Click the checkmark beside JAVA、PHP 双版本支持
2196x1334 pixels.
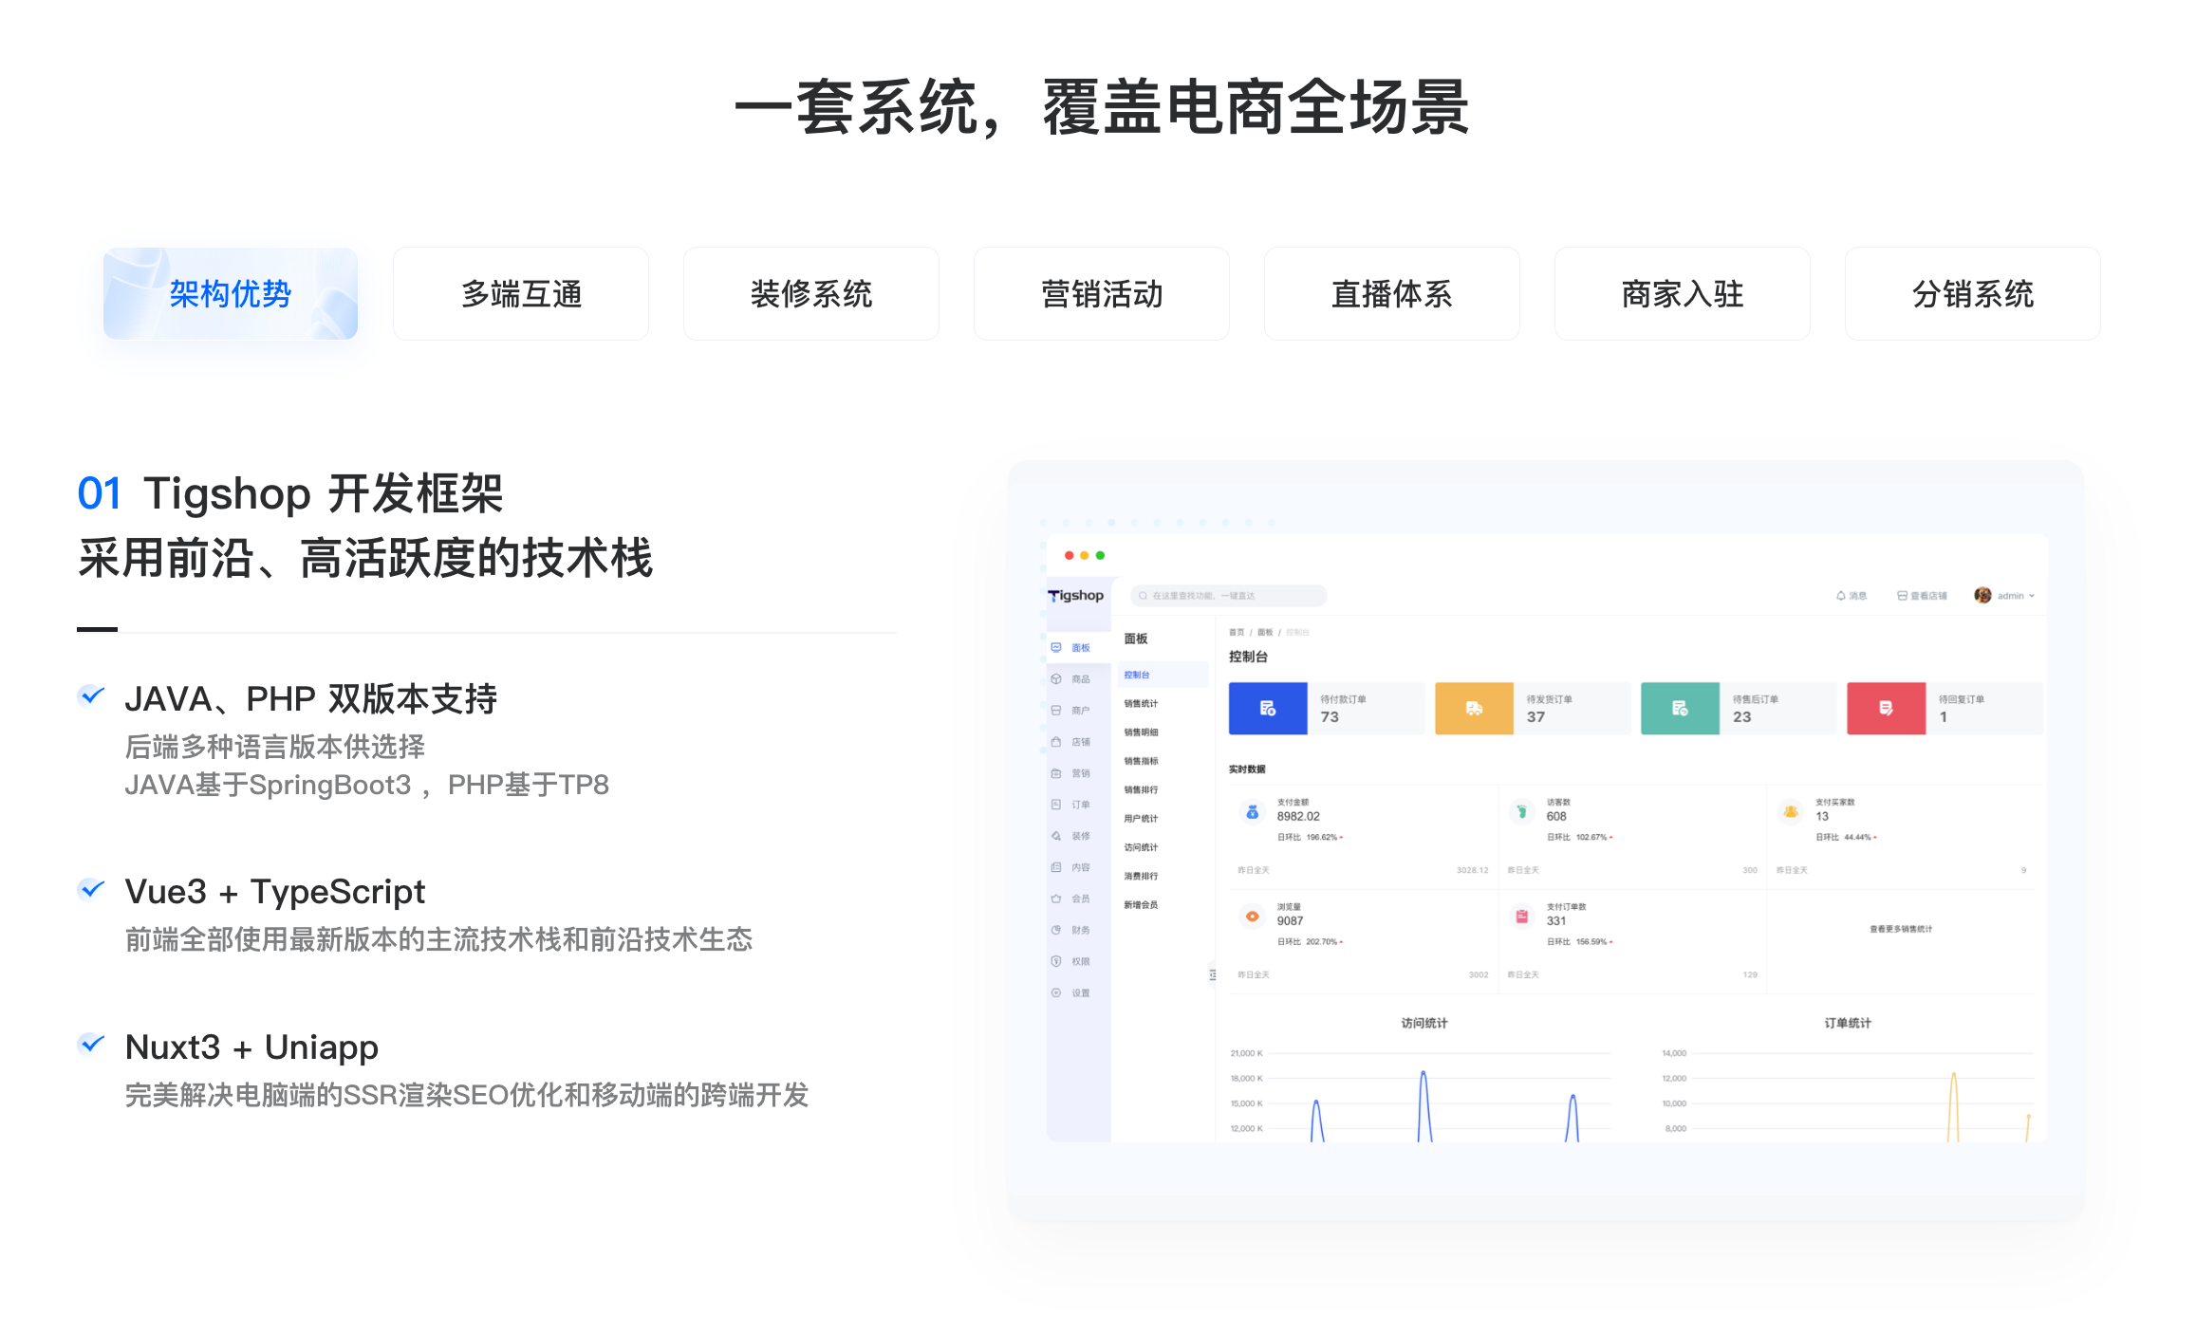click(x=91, y=696)
